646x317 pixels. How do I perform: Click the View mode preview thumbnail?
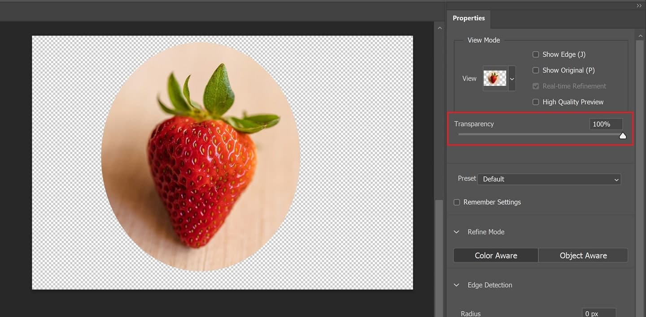tap(494, 78)
